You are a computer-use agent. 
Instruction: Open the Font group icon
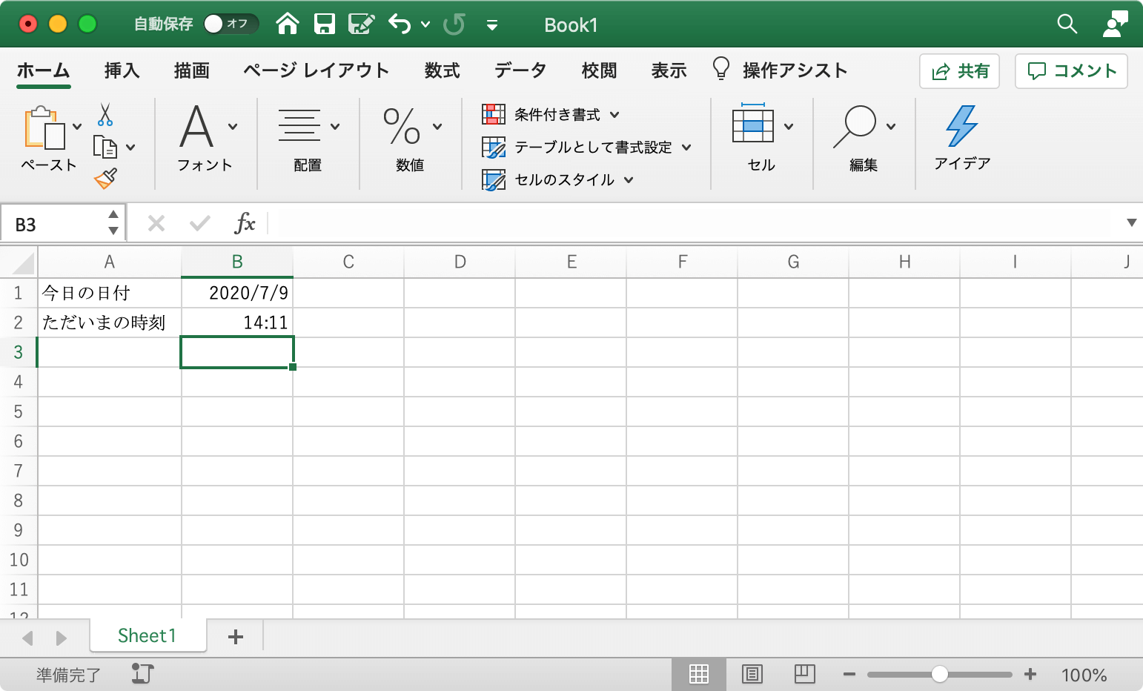coord(196,126)
